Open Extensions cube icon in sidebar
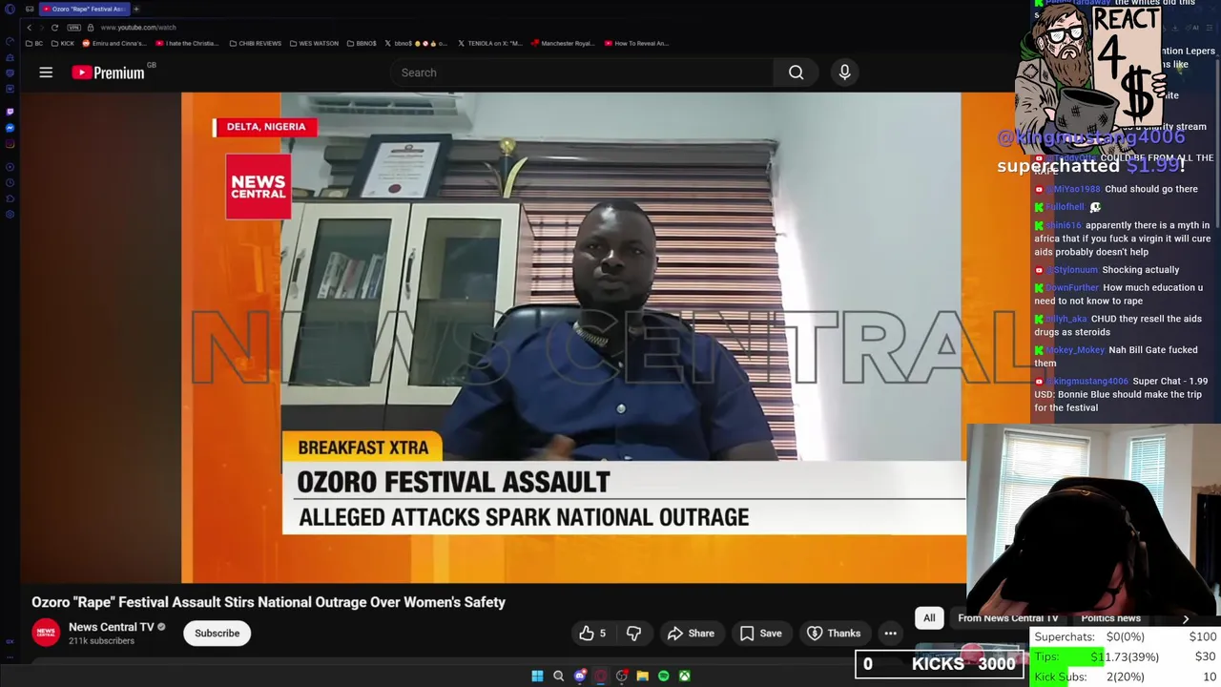The image size is (1221, 687). coord(10,198)
